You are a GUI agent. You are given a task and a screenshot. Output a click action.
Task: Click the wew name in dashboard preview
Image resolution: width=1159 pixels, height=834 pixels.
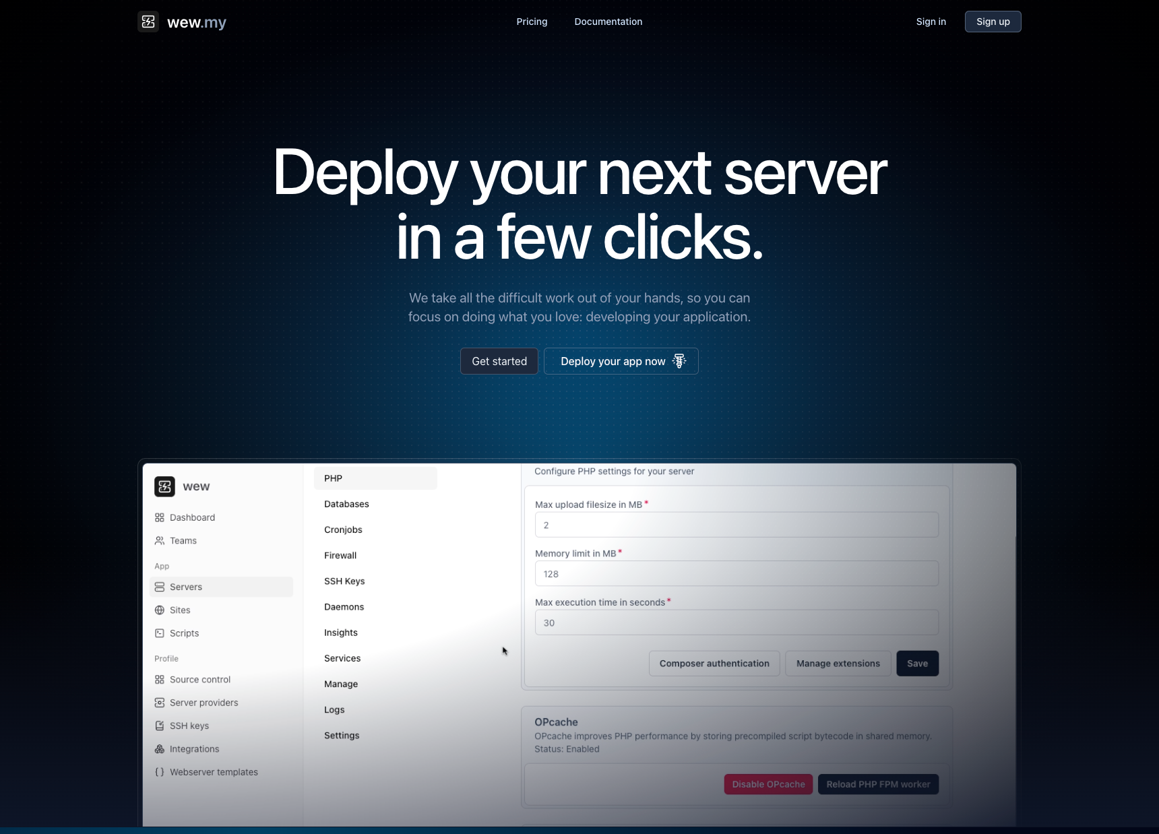196,486
